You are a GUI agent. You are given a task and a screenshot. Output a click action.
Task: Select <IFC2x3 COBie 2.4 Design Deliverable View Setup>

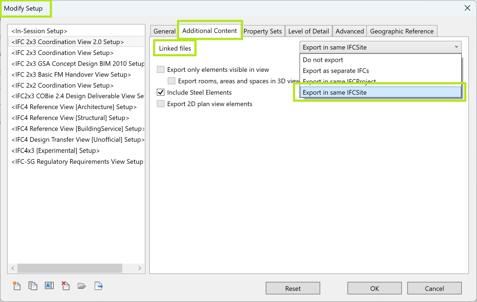[x=76, y=96]
